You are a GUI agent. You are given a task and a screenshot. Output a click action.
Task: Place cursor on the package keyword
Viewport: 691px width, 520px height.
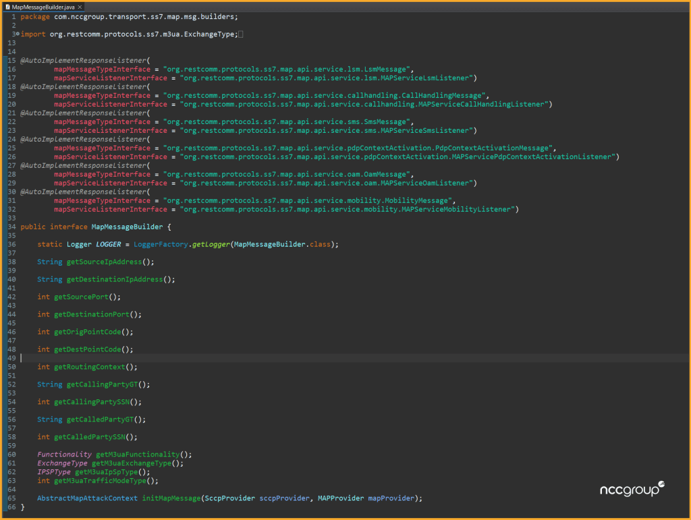click(x=35, y=16)
